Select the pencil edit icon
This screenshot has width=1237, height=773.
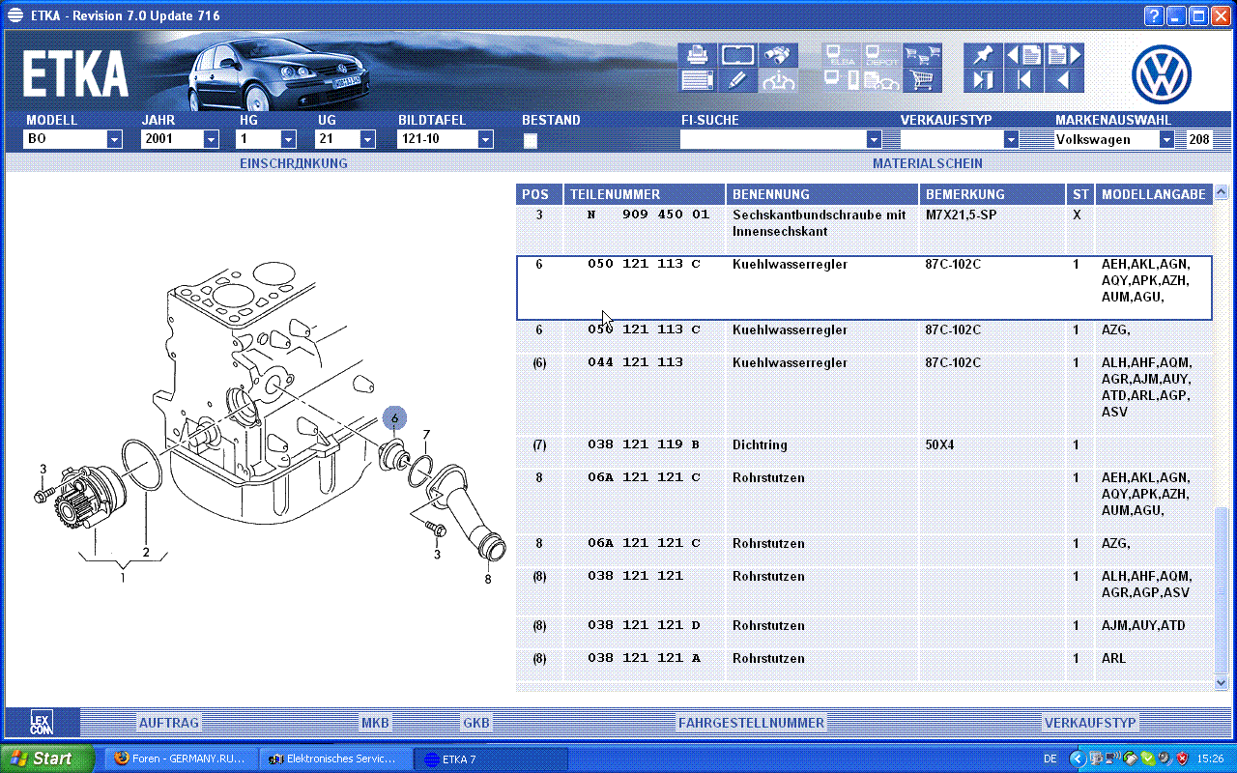click(x=737, y=81)
